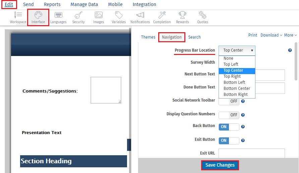Click help icon for Progress Bar Location

[x=290, y=50]
